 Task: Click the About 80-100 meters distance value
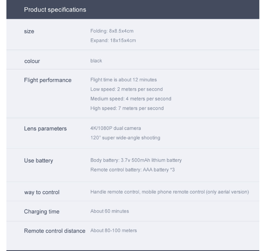click(x=114, y=231)
